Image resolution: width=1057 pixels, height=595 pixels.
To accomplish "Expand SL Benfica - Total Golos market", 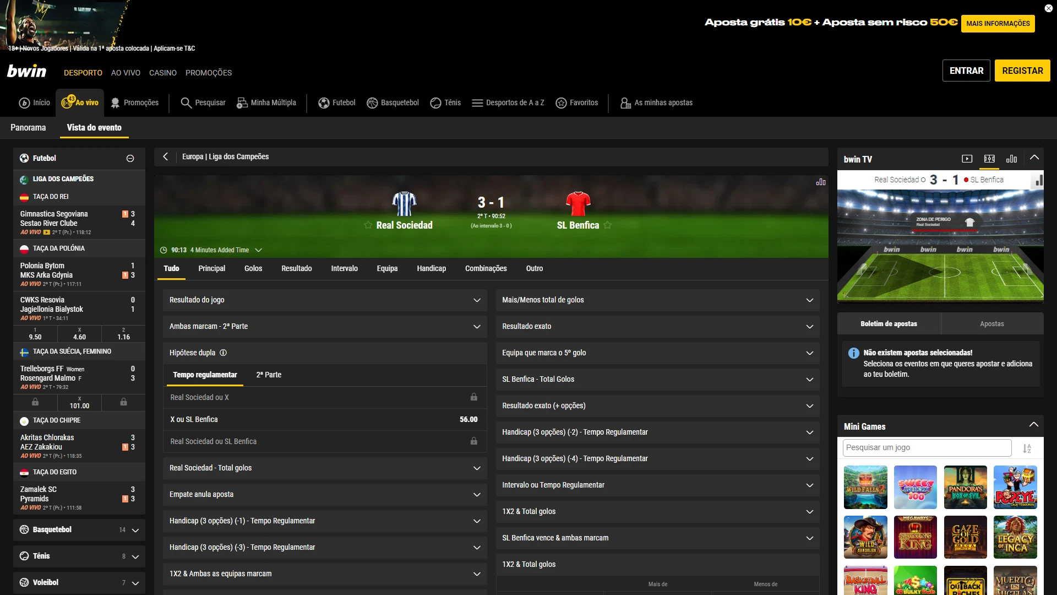I will pos(658,380).
